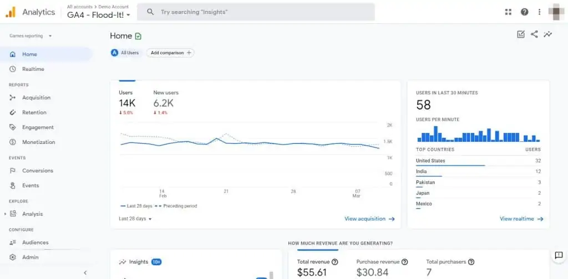Click the search box
Image resolution: width=568 pixels, height=279 pixels.
(x=256, y=12)
